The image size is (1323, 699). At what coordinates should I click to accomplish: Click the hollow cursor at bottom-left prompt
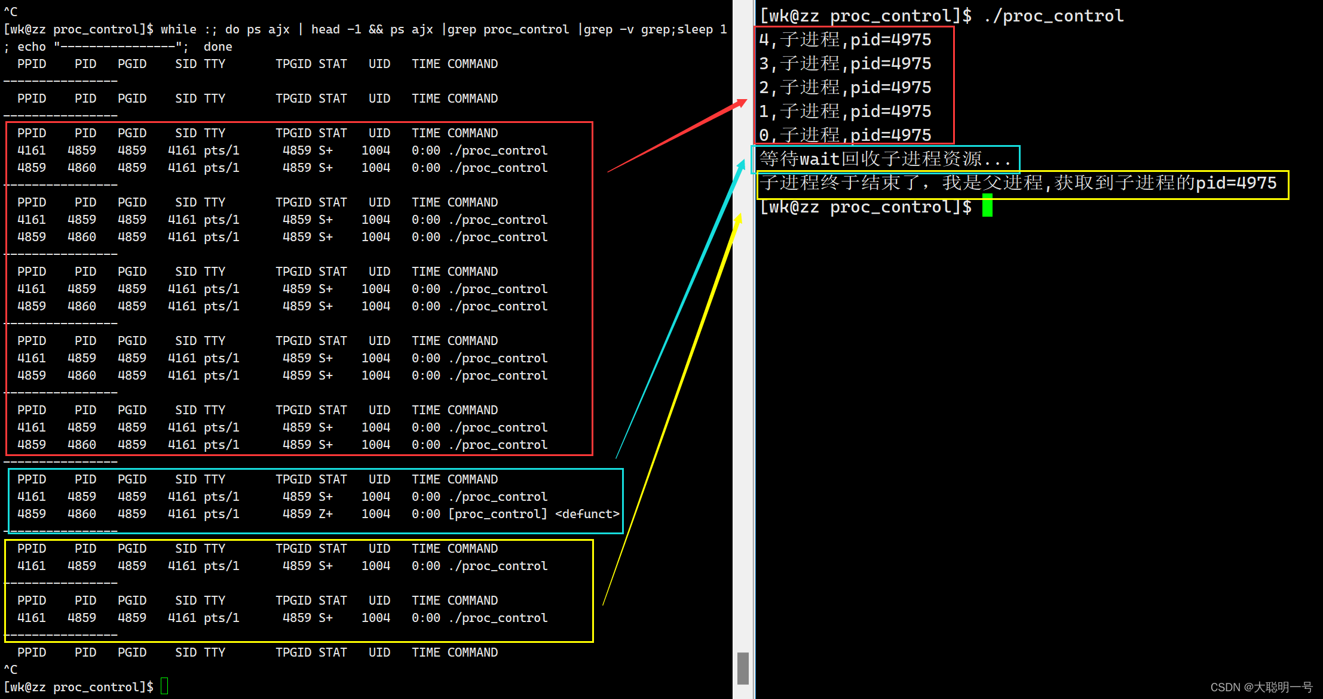click(164, 686)
